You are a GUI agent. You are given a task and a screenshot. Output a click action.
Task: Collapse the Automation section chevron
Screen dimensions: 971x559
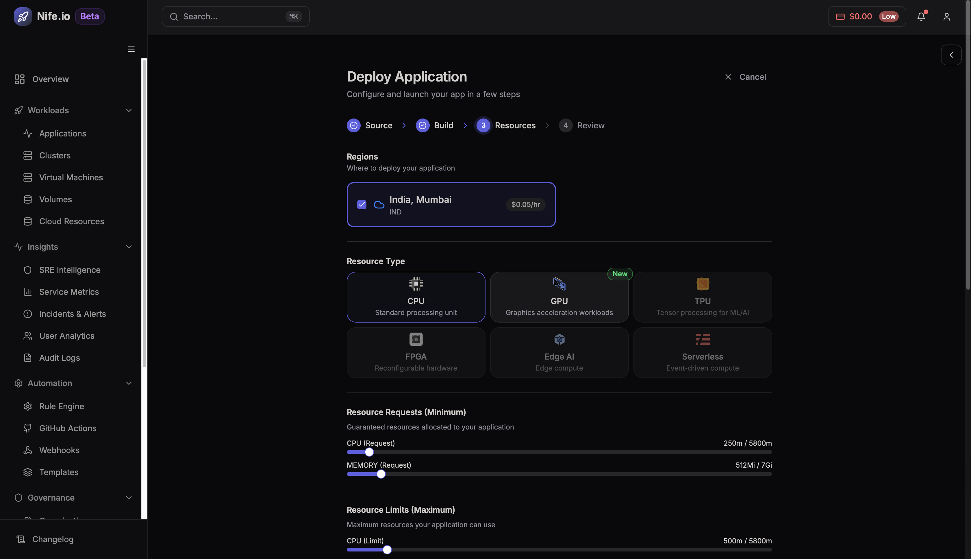coord(129,383)
